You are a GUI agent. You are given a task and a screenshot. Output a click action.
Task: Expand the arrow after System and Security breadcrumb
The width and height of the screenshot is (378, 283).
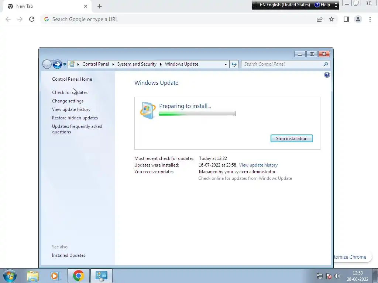pyautogui.click(x=161, y=64)
